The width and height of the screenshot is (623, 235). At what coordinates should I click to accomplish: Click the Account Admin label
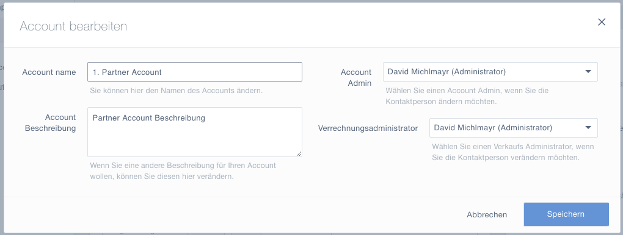[355, 78]
